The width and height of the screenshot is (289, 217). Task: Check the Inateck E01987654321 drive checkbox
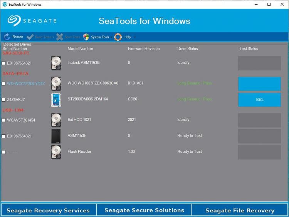3,63
